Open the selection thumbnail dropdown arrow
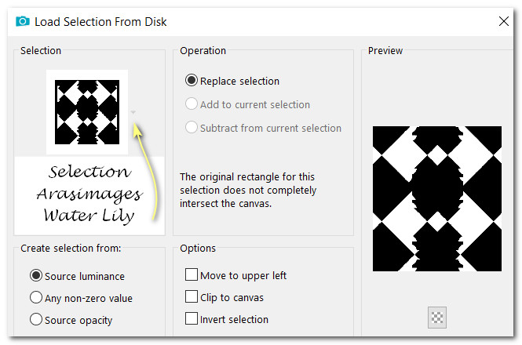The image size is (522, 345). click(x=133, y=112)
